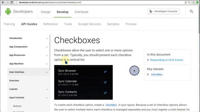
Task: Open Buttons in the sidebar
Action: (17, 106)
